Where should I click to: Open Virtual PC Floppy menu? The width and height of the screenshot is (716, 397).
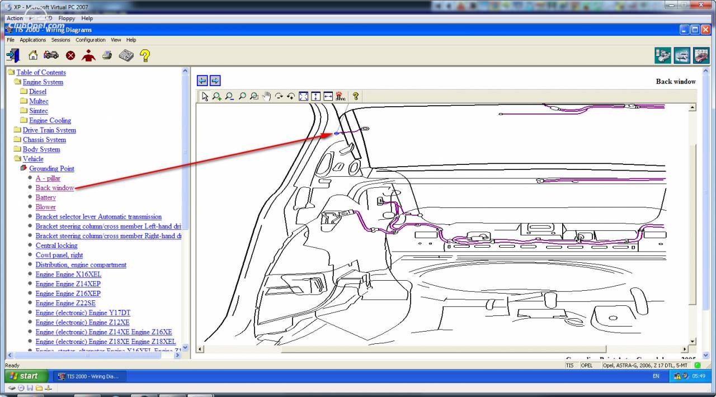pos(67,18)
